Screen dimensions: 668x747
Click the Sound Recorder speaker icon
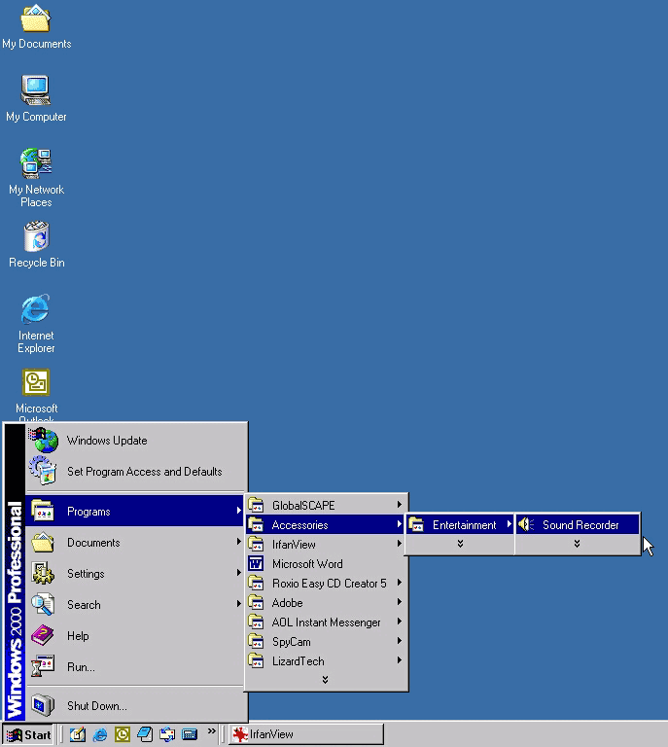(x=526, y=524)
